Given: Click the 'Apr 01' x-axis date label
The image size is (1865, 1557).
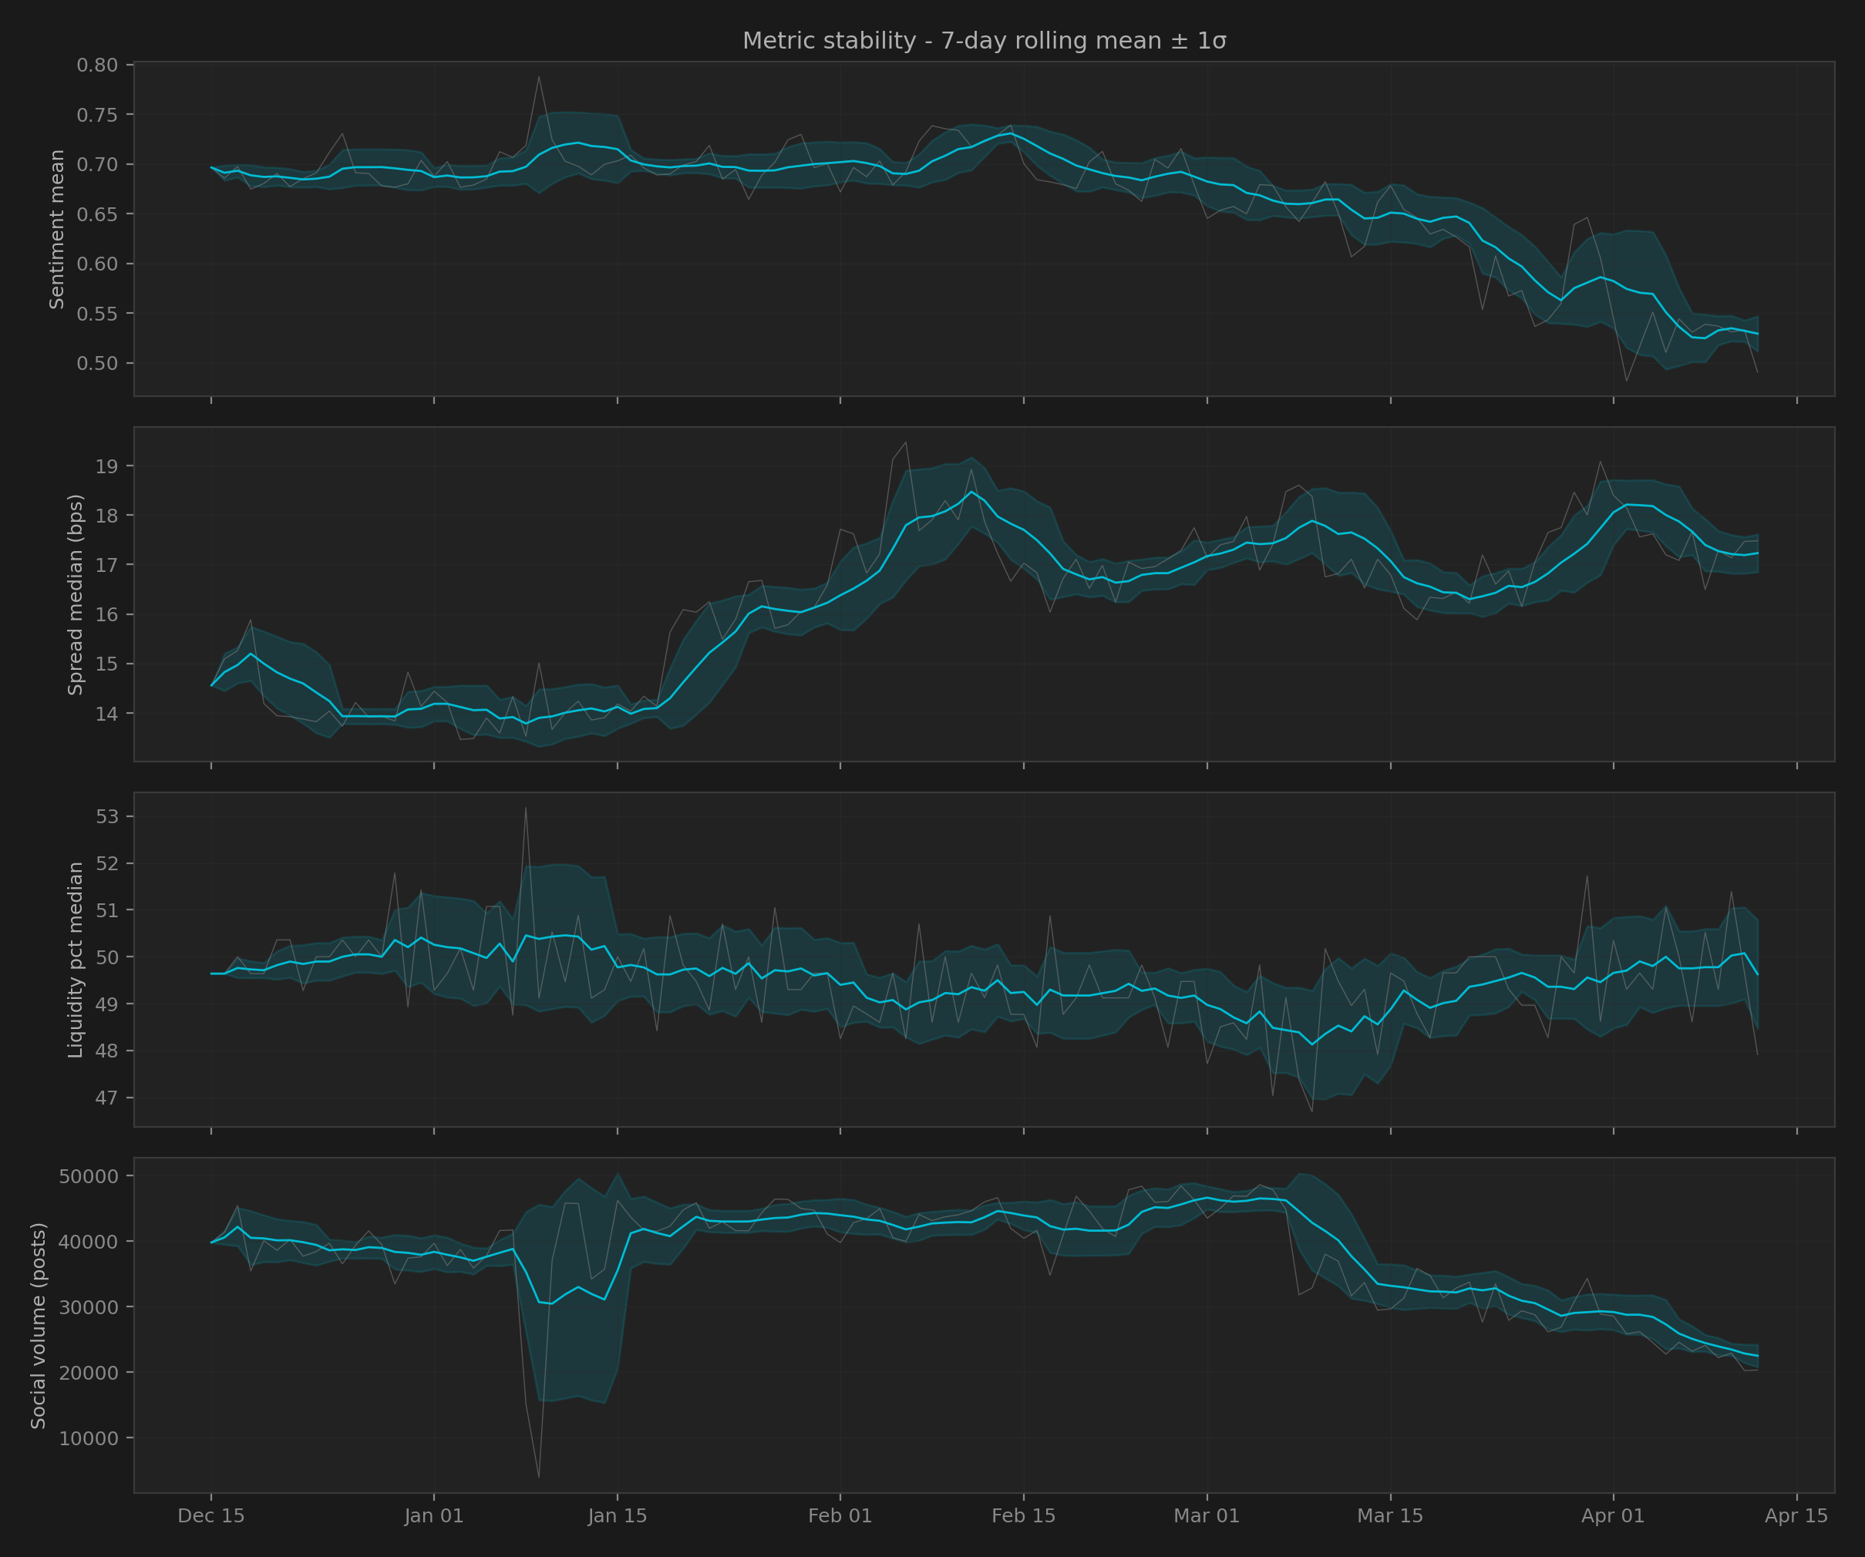Looking at the screenshot, I should (x=1613, y=1515).
